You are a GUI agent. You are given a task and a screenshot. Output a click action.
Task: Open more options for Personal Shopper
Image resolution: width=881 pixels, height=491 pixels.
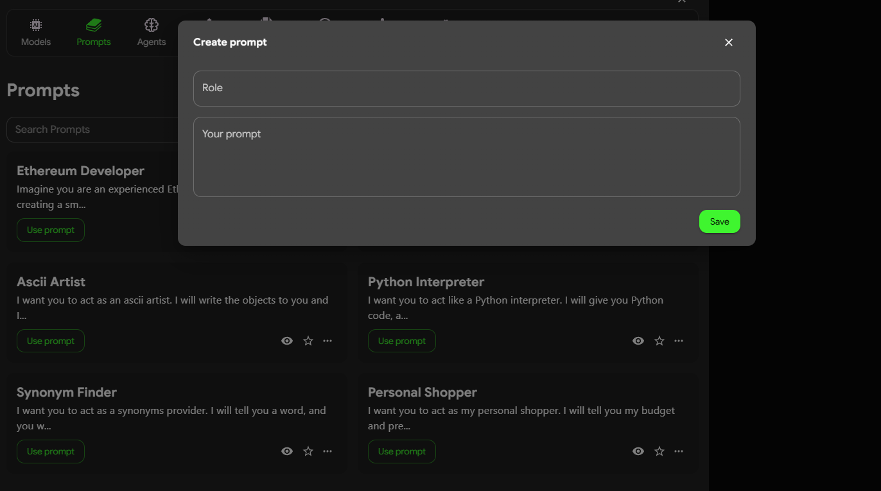point(679,451)
